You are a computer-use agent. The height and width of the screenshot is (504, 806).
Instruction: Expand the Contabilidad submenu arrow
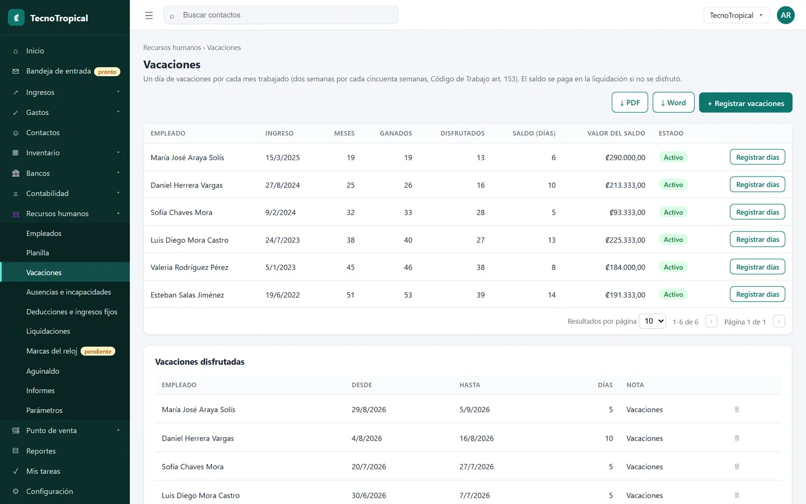click(118, 193)
